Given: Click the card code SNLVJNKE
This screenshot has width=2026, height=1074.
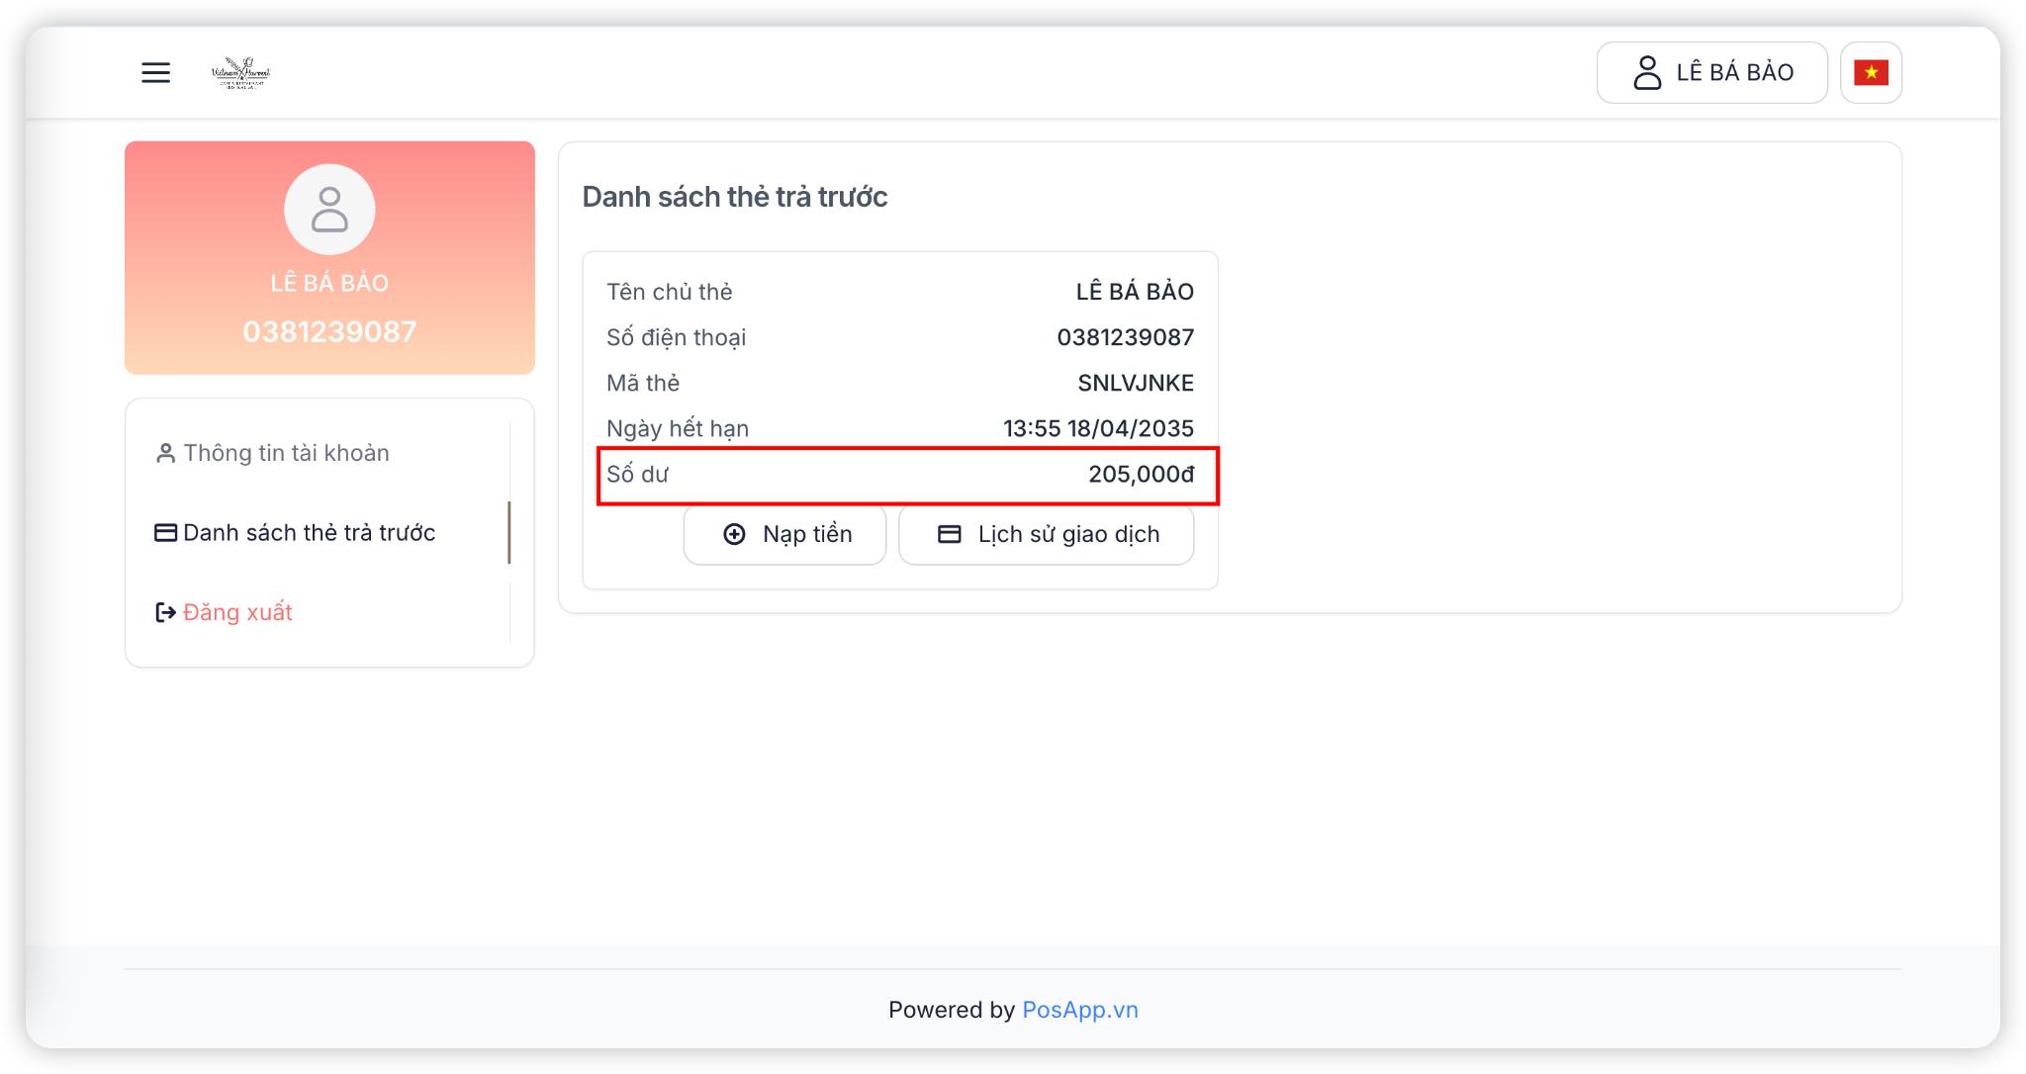Looking at the screenshot, I should click(x=1135, y=383).
